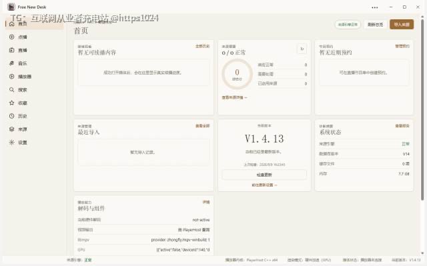Click the PlayerHost video output value
Screen dimensions: 427x266
193,230
